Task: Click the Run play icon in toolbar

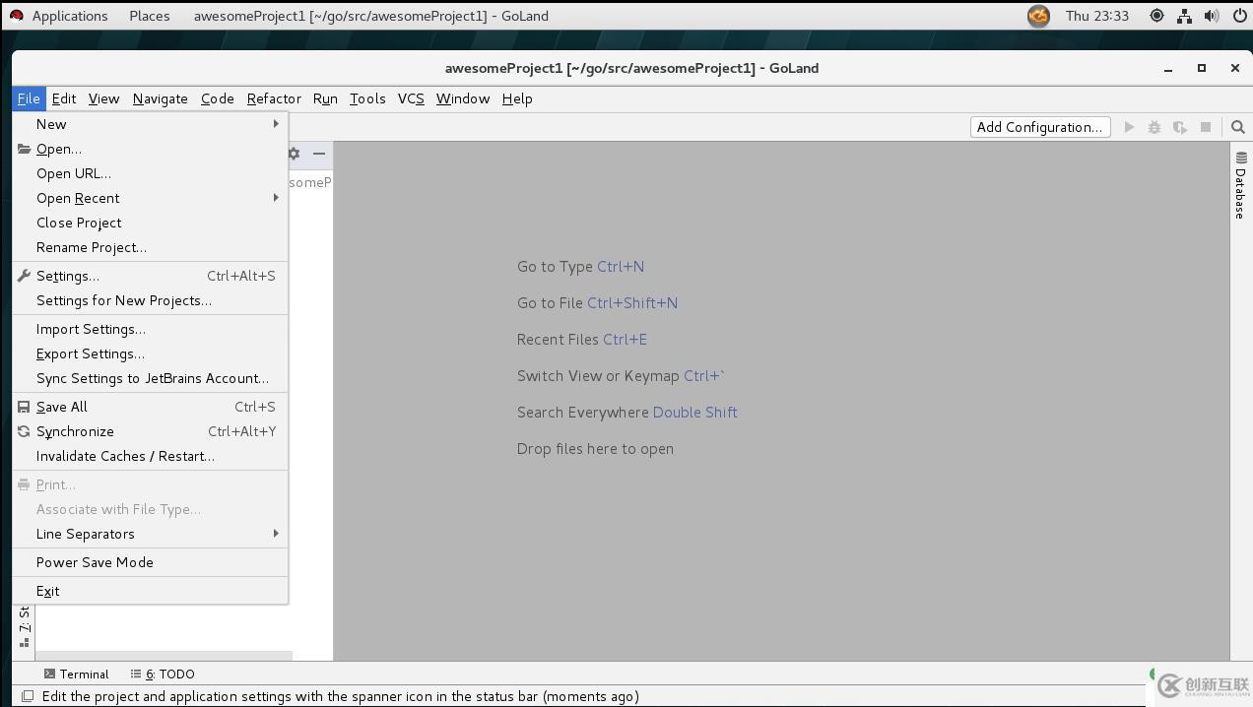Action: click(1129, 127)
